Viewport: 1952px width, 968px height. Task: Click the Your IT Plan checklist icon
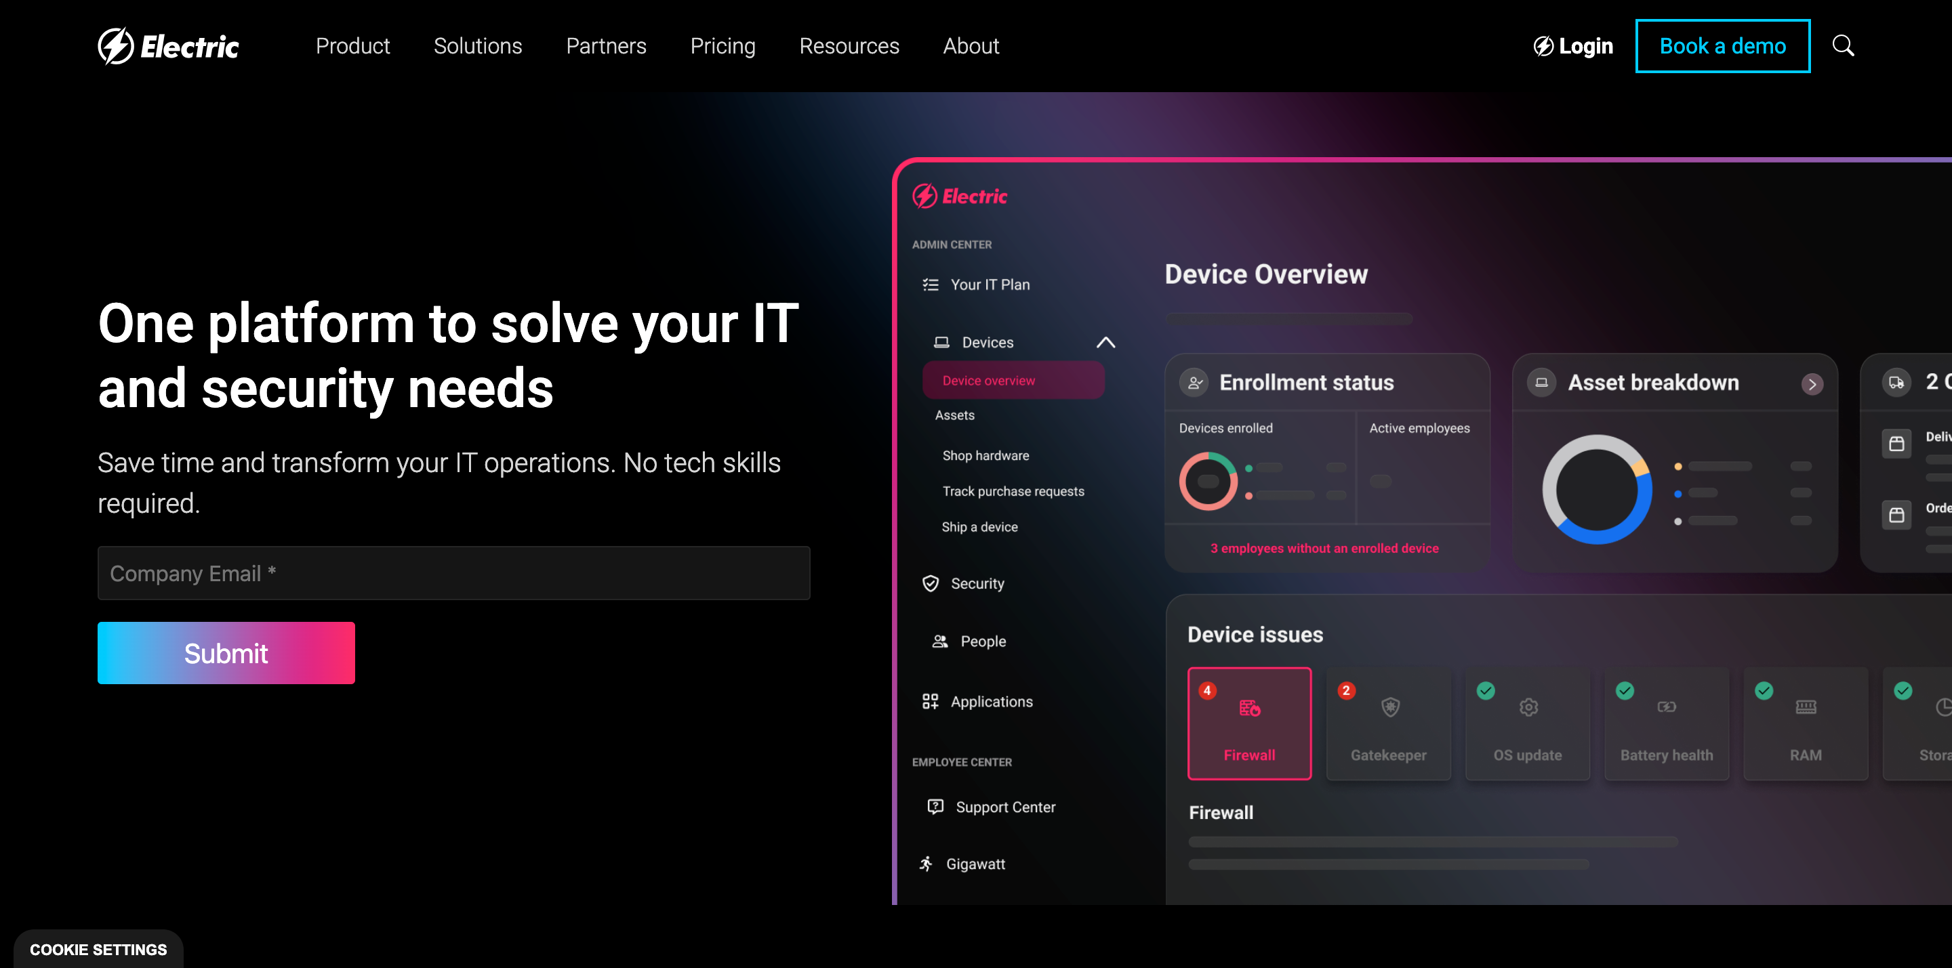pyautogui.click(x=931, y=285)
